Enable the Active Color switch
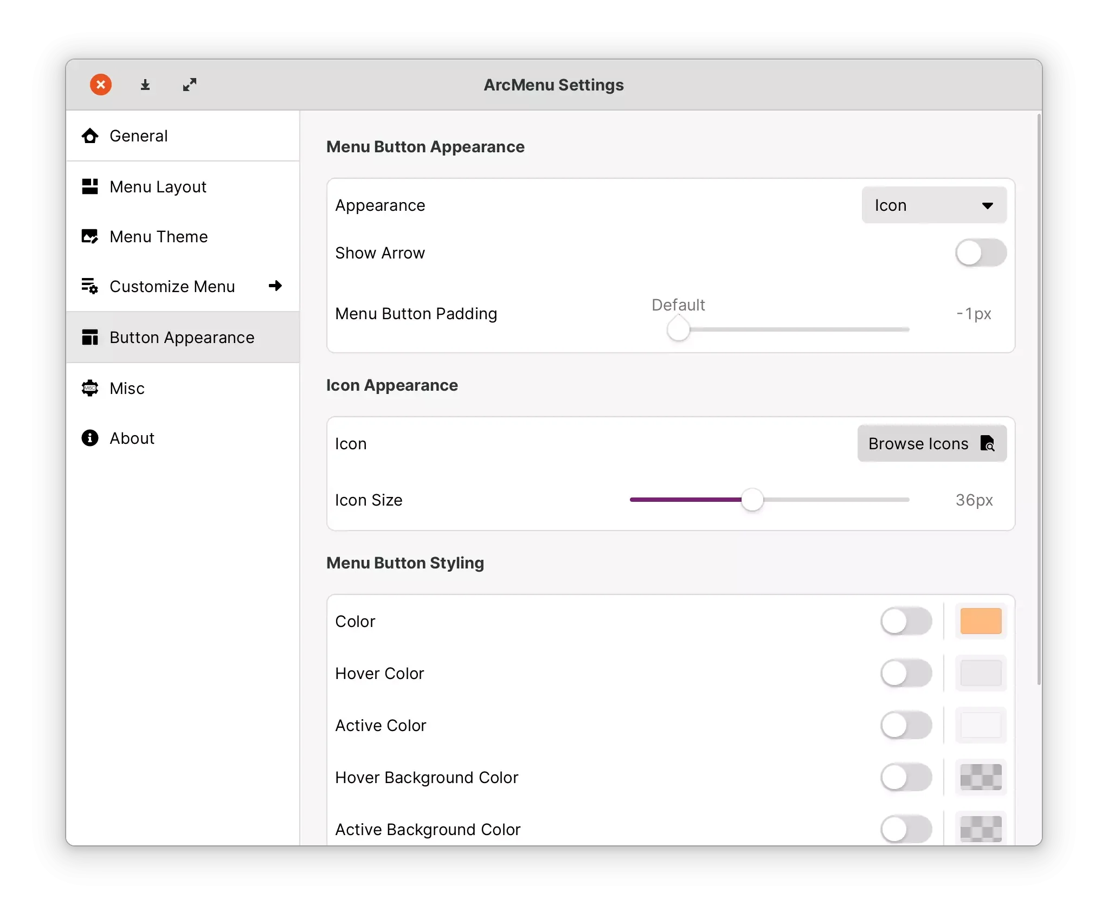Viewport: 1108px width, 918px height. point(906,726)
